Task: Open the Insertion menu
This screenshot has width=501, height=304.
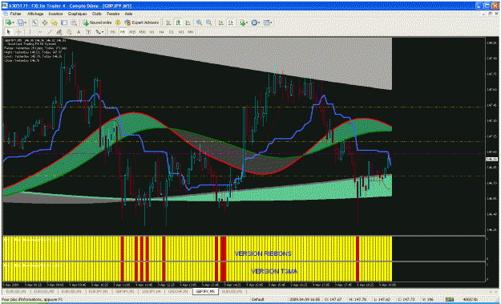Action: [x=55, y=14]
